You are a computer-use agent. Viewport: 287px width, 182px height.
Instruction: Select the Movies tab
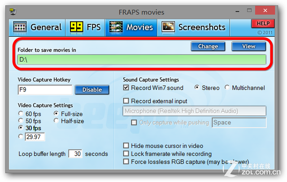131,27
